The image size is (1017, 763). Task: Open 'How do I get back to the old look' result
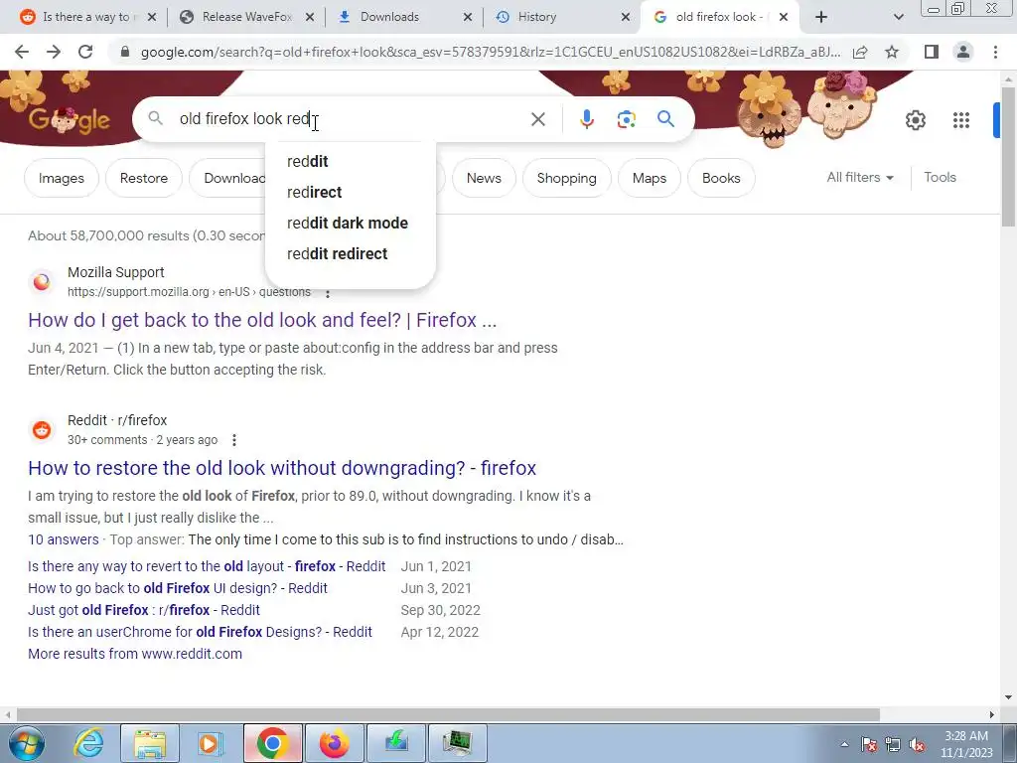(x=262, y=320)
